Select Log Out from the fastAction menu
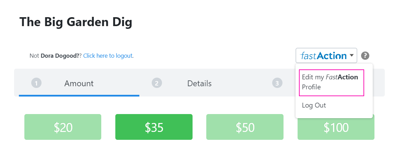The image size is (393, 146). (x=314, y=105)
